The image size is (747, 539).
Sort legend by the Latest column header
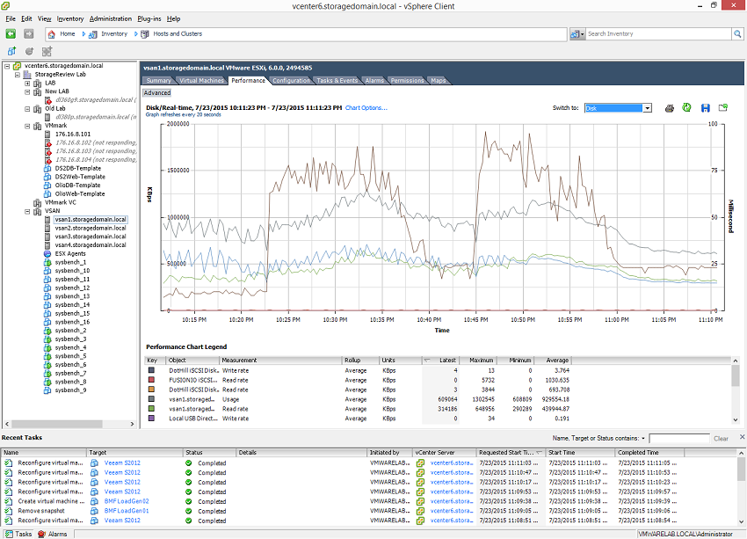pyautogui.click(x=440, y=361)
